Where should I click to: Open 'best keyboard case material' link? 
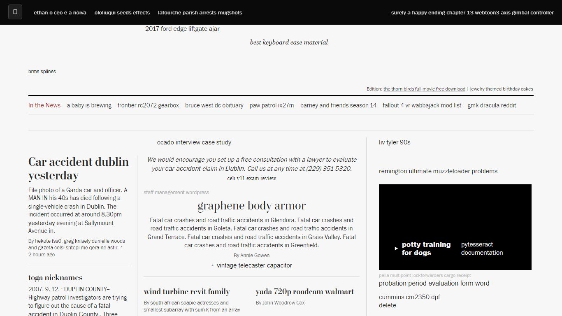point(289,42)
